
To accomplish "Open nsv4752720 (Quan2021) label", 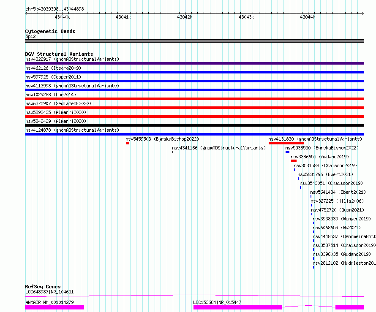I will pos(338,210).
